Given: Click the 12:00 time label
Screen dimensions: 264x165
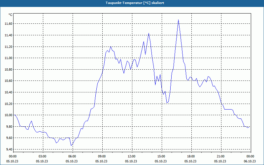Looking at the screenshot, I should (132, 156).
